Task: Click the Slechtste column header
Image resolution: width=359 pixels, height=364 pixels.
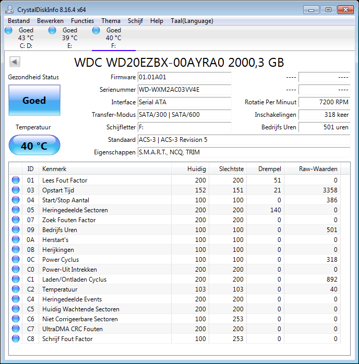Action: tap(228, 169)
